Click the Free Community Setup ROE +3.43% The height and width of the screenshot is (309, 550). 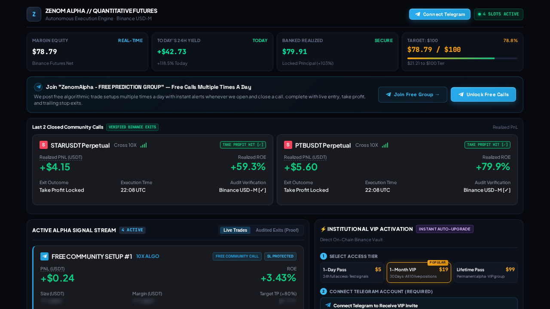(x=278, y=278)
